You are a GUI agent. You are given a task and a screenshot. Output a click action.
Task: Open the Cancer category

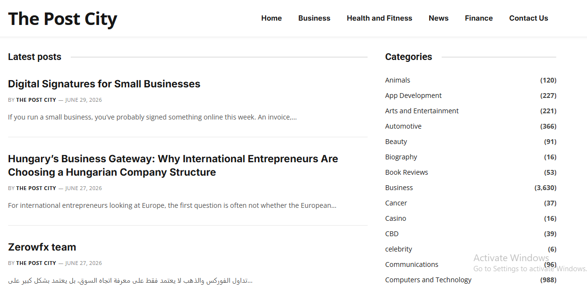tap(396, 203)
